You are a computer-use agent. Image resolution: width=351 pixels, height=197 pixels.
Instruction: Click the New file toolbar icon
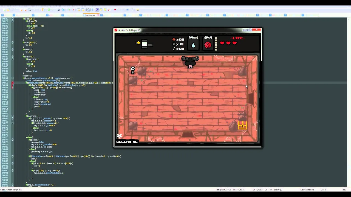point(4,10)
